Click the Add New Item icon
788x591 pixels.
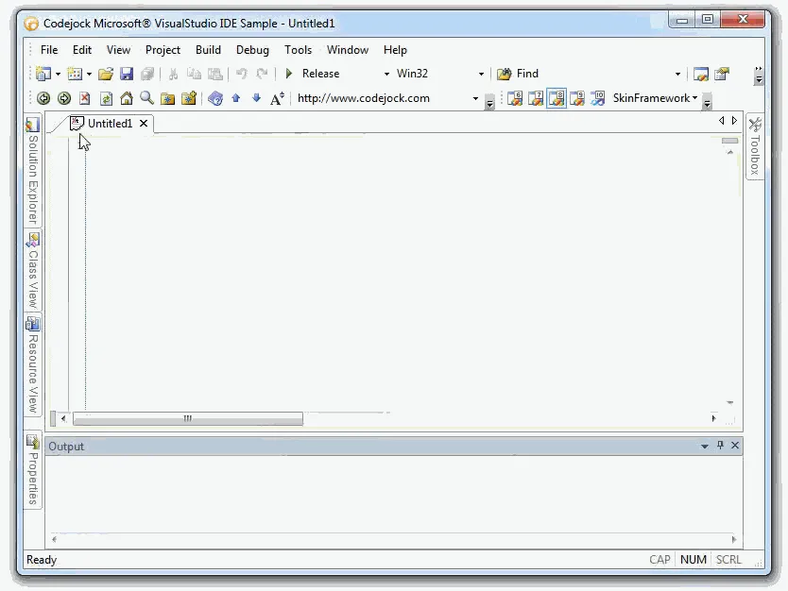tap(75, 74)
